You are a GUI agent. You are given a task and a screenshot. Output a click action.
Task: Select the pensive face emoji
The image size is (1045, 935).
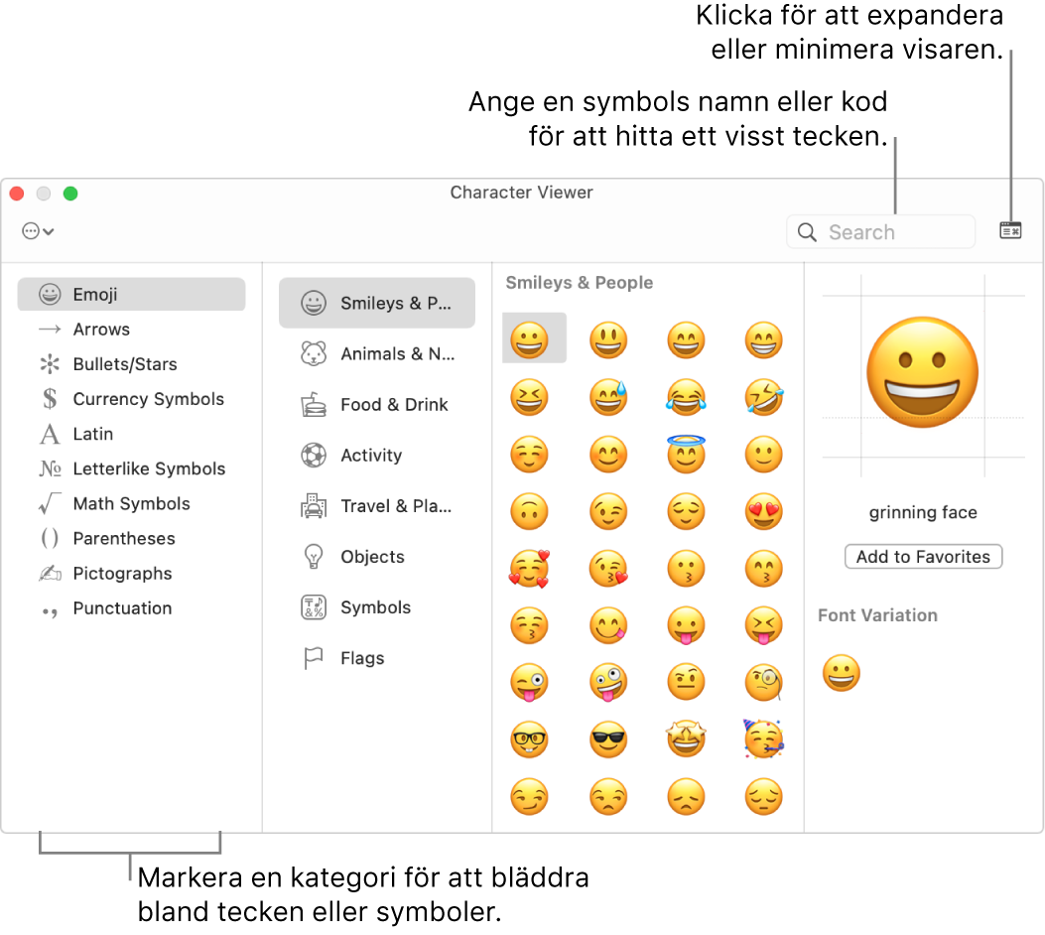764,797
